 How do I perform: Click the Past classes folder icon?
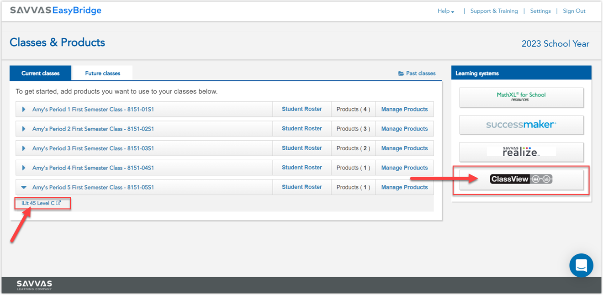(402, 73)
